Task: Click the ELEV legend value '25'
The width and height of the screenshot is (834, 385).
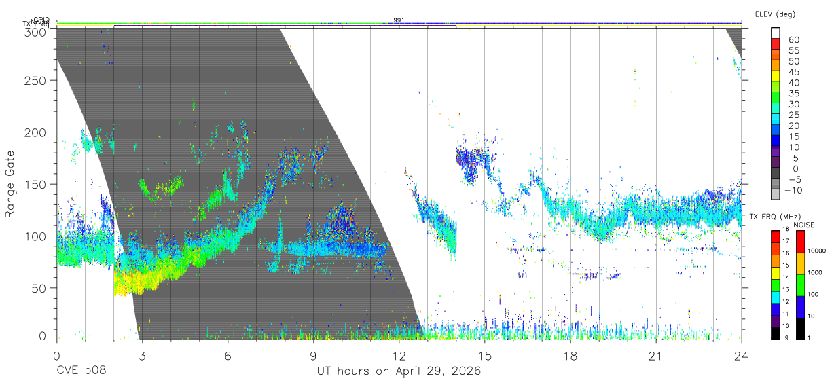Action: (x=794, y=115)
